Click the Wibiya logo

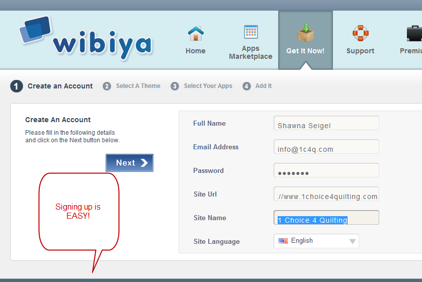pyautogui.click(x=86, y=38)
